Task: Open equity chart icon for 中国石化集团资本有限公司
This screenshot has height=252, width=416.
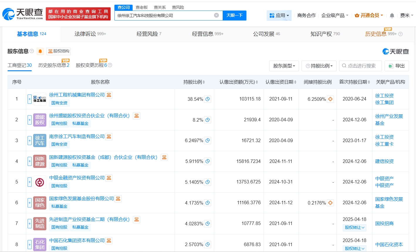Action: [109, 241]
